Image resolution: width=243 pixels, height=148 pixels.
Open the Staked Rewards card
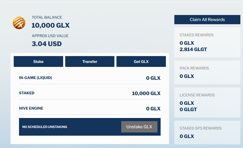click(207, 43)
